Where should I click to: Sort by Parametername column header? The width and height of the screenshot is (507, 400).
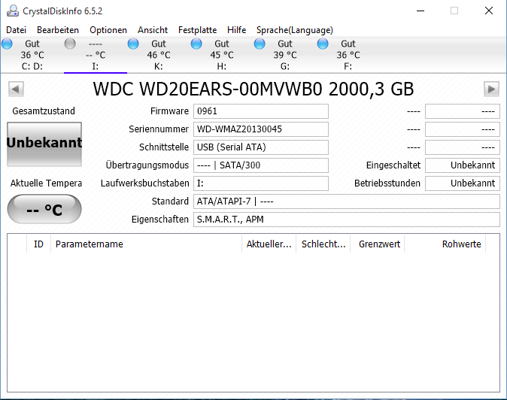pyautogui.click(x=146, y=244)
